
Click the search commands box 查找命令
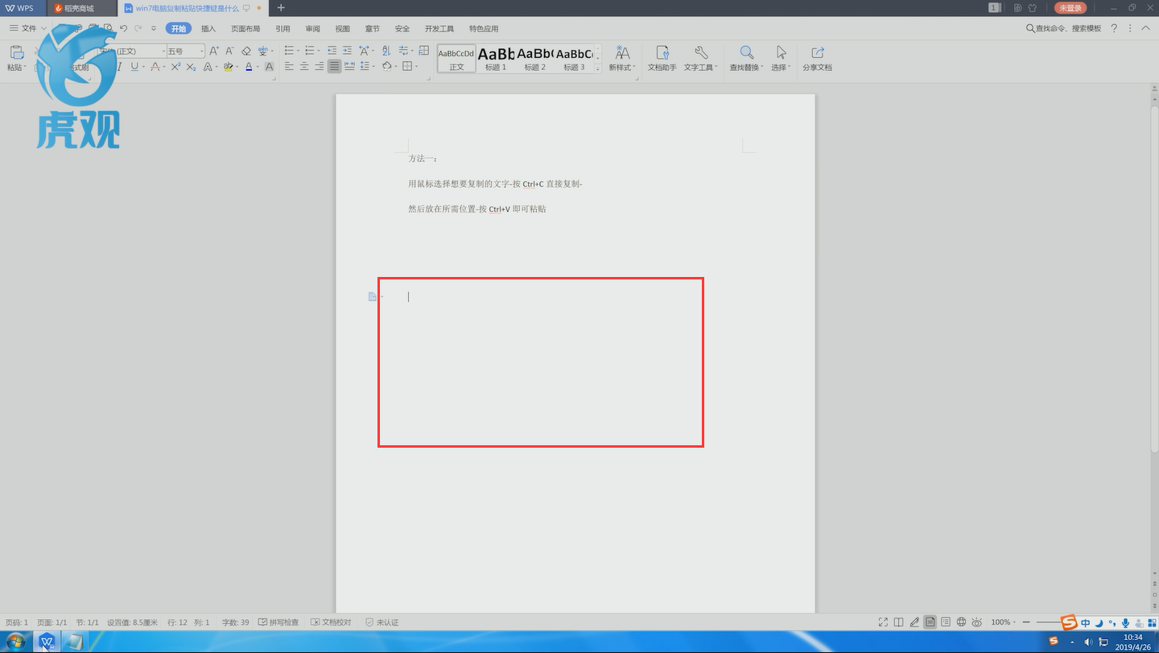click(1063, 28)
